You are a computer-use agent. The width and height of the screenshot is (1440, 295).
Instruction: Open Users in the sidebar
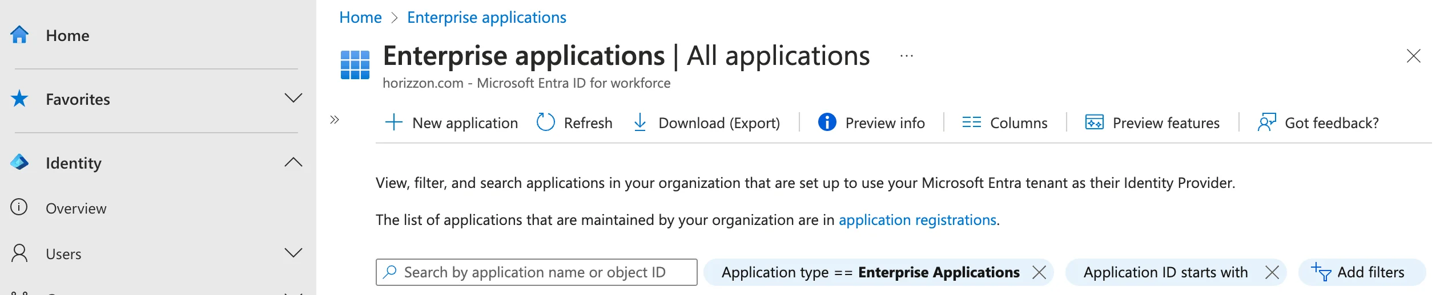click(63, 254)
